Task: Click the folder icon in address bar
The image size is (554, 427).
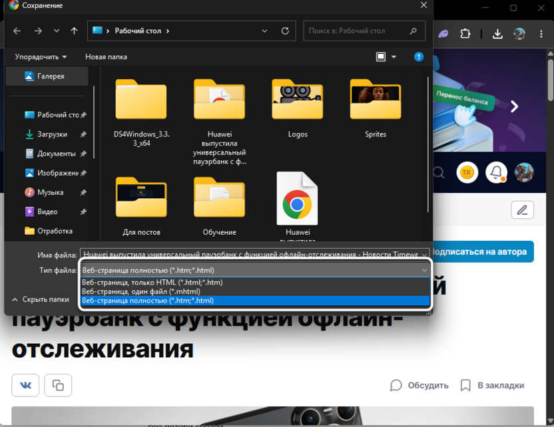Action: tap(97, 31)
